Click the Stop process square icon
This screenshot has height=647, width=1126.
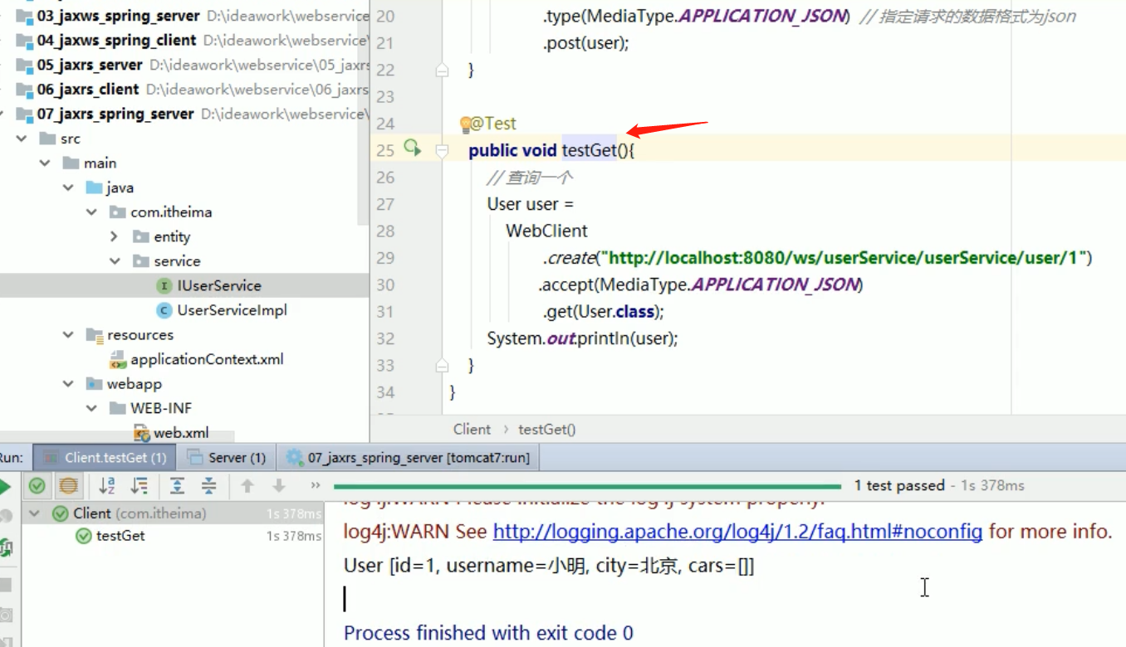(5, 585)
